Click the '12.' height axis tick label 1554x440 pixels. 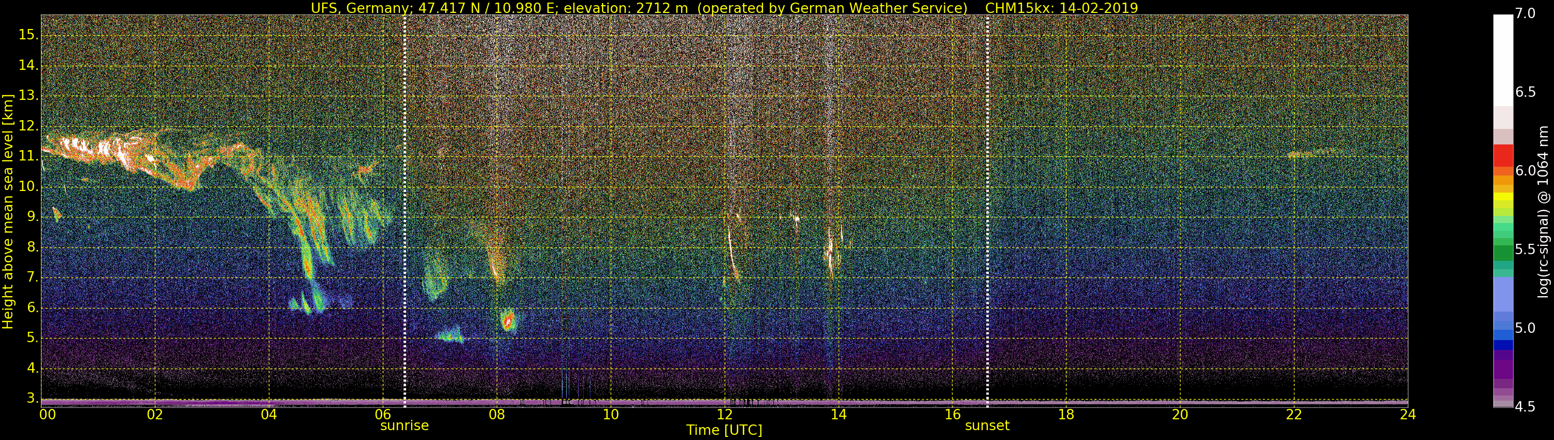[x=28, y=127]
